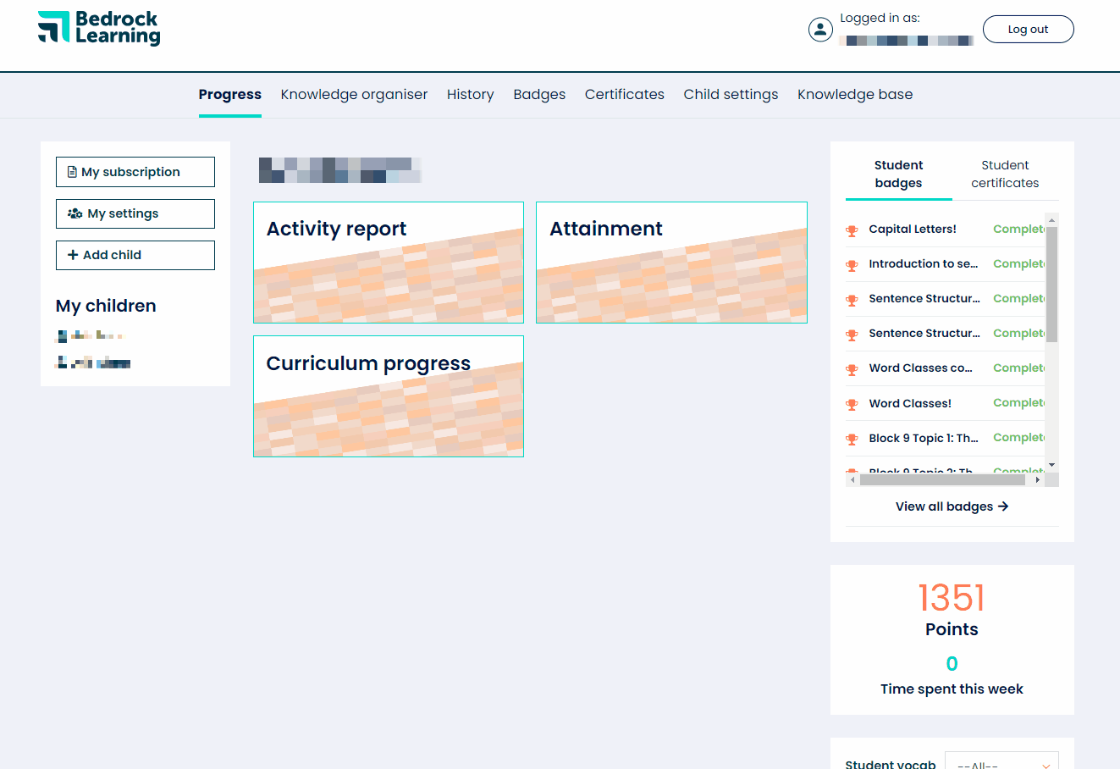Click the Attainment report thumbnail
This screenshot has height=769, width=1120.
click(x=670, y=263)
